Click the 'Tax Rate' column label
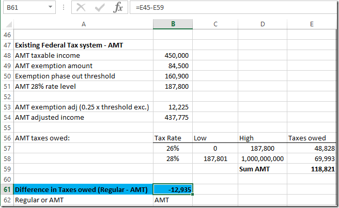The height and width of the screenshot is (208, 339). (x=168, y=138)
